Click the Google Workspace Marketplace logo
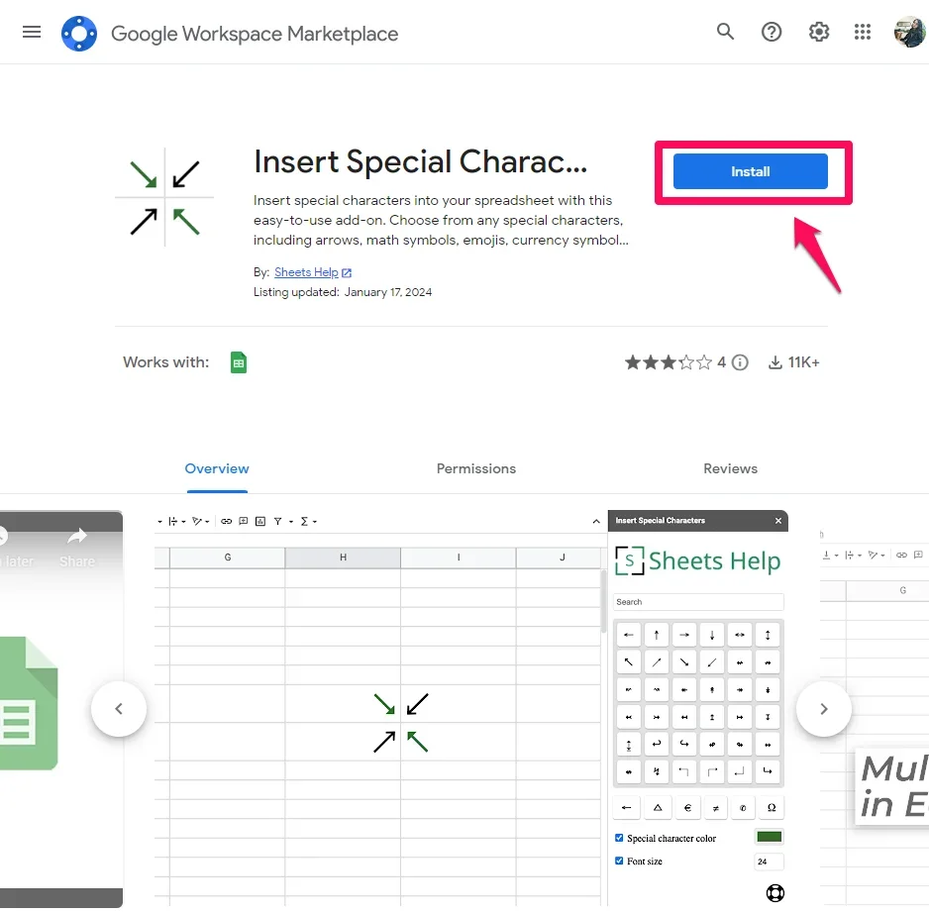The width and height of the screenshot is (929, 913). pos(79,34)
